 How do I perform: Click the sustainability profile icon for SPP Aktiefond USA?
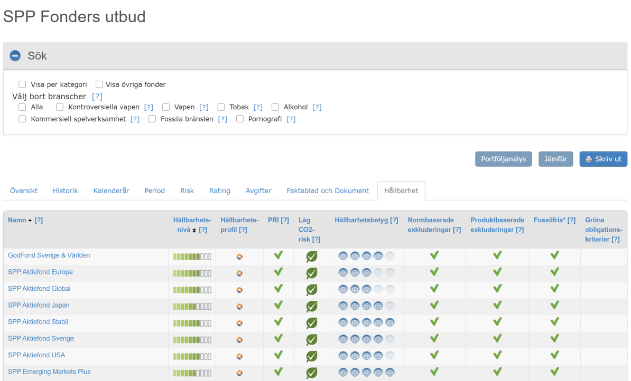point(239,356)
